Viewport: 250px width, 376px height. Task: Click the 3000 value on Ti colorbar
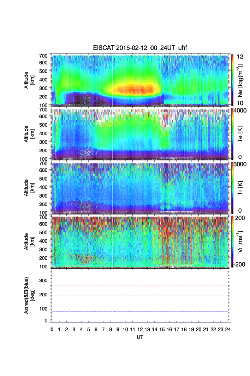coord(240,164)
